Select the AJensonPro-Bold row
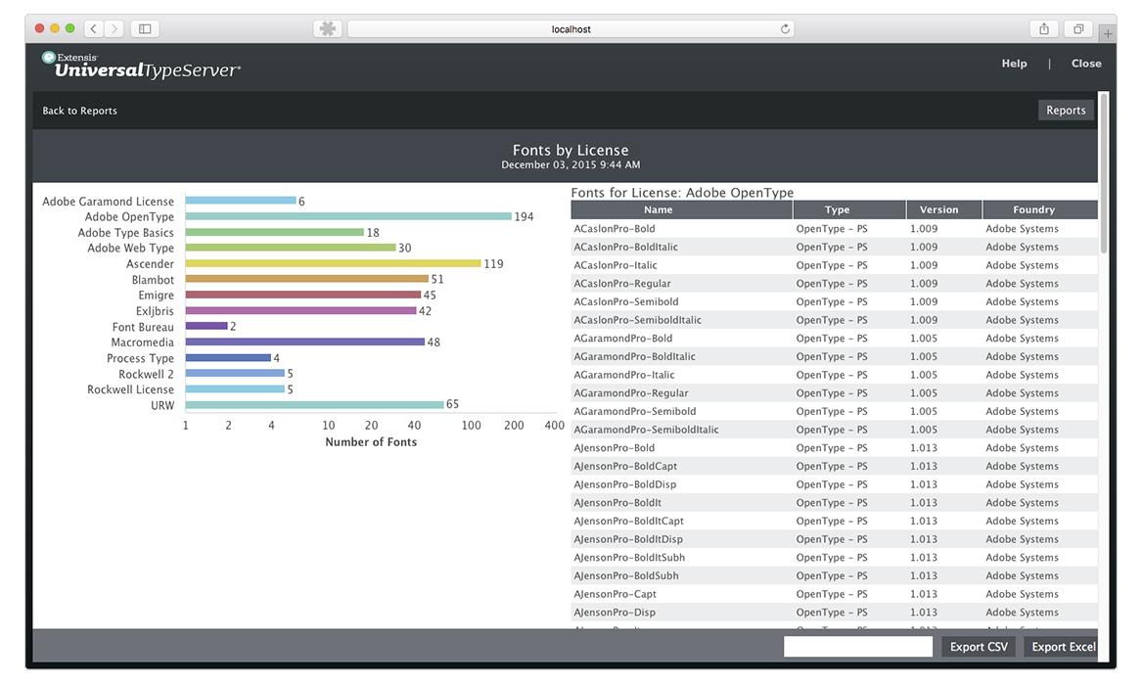1142x685 pixels. click(x=834, y=447)
